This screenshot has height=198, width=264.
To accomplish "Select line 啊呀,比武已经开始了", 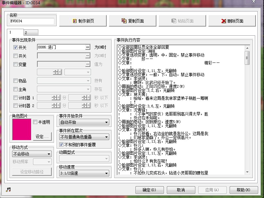I will point(154,82).
